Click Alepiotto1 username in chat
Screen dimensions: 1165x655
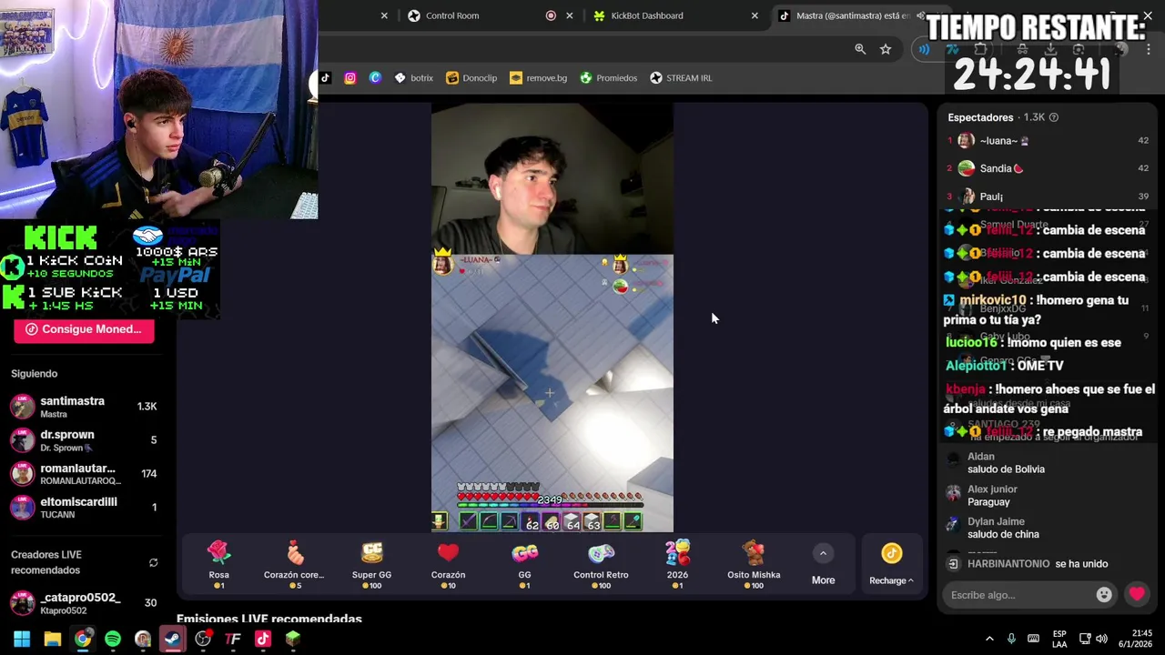coord(977,365)
